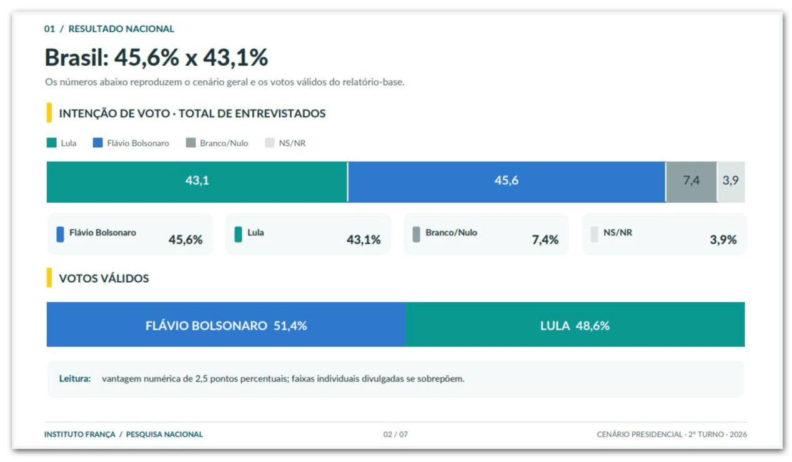Click the light gray marker in the NS/NR card

tap(594, 234)
